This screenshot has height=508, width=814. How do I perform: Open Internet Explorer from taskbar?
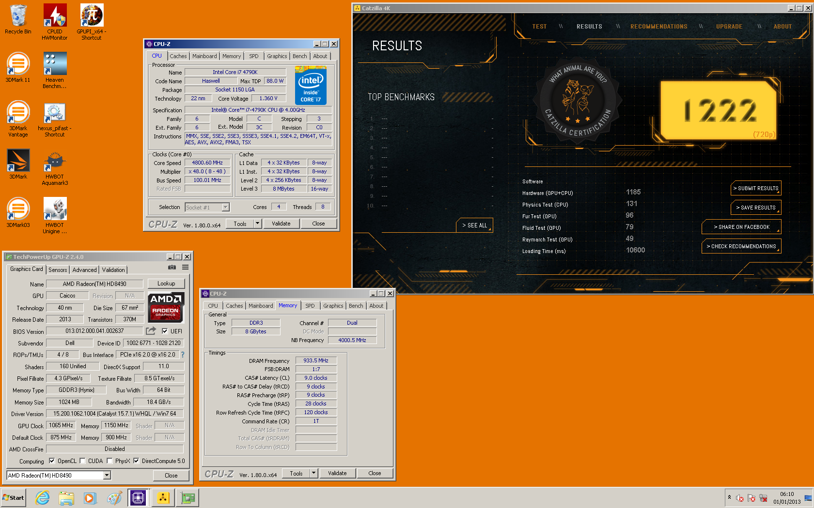coord(43,497)
